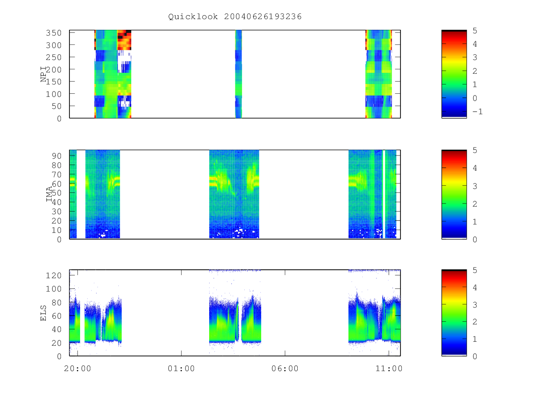Viewport: 534px width, 400px height.
Task: Click the 06:00 time axis label
Action: pyautogui.click(x=285, y=368)
